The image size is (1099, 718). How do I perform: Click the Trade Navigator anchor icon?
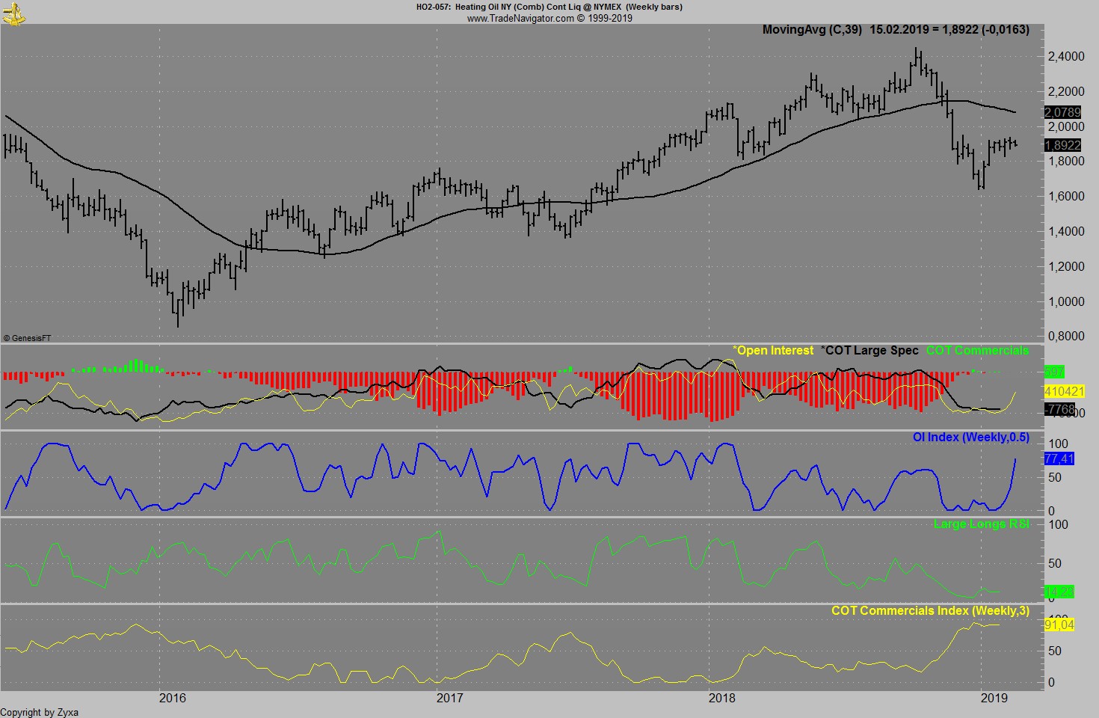13,13
